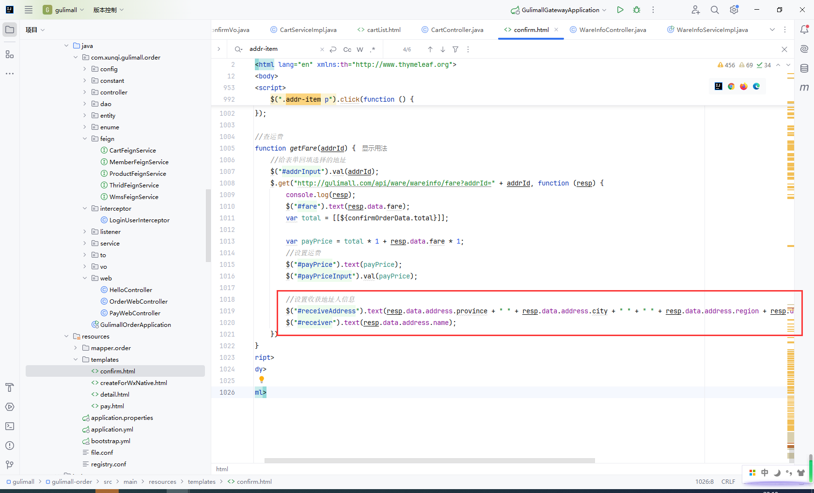814x493 pixels.
Task: Switch to CartController.java tab
Action: (453, 30)
